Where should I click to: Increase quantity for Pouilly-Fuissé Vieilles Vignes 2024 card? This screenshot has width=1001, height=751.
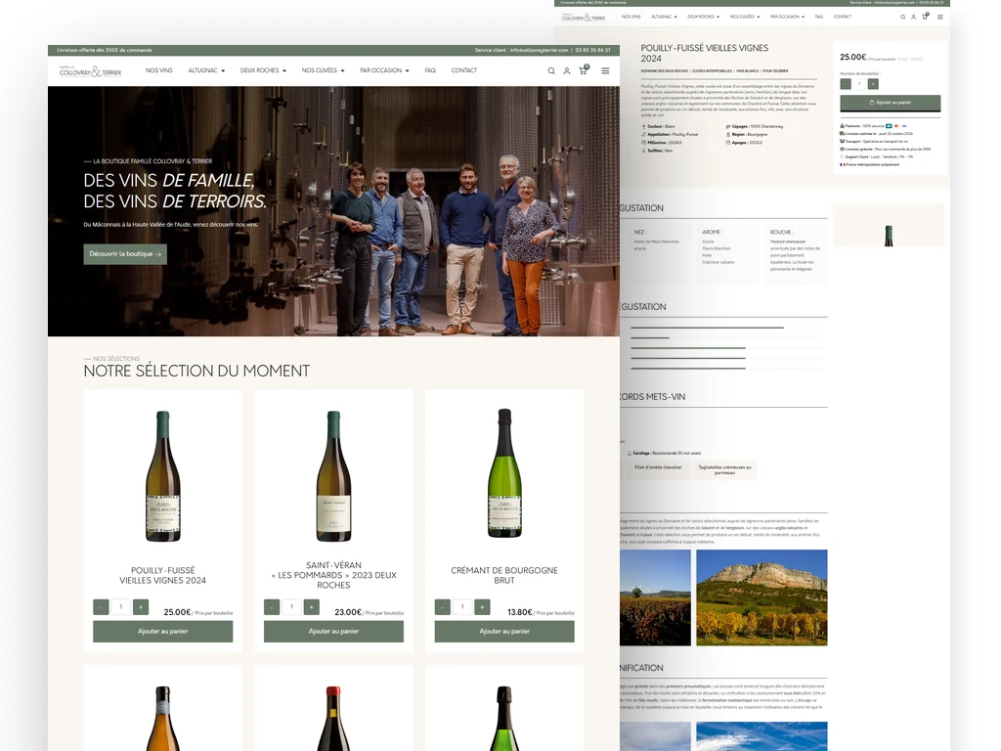coord(141,606)
